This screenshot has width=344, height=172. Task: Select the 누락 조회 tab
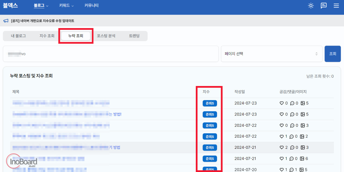[76, 36]
